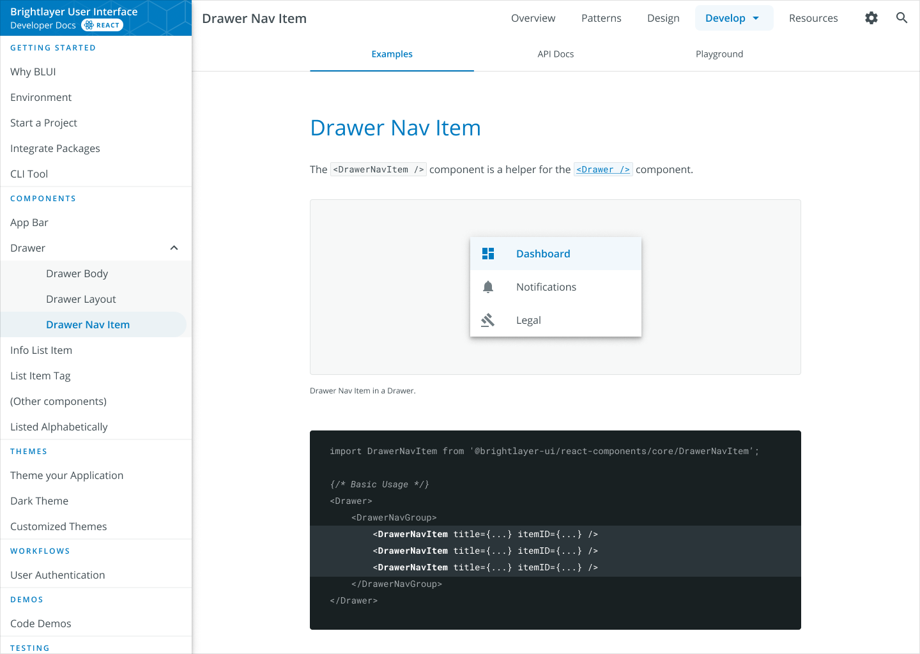Open List Item Tag page
The width and height of the screenshot is (920, 654).
tap(96, 376)
